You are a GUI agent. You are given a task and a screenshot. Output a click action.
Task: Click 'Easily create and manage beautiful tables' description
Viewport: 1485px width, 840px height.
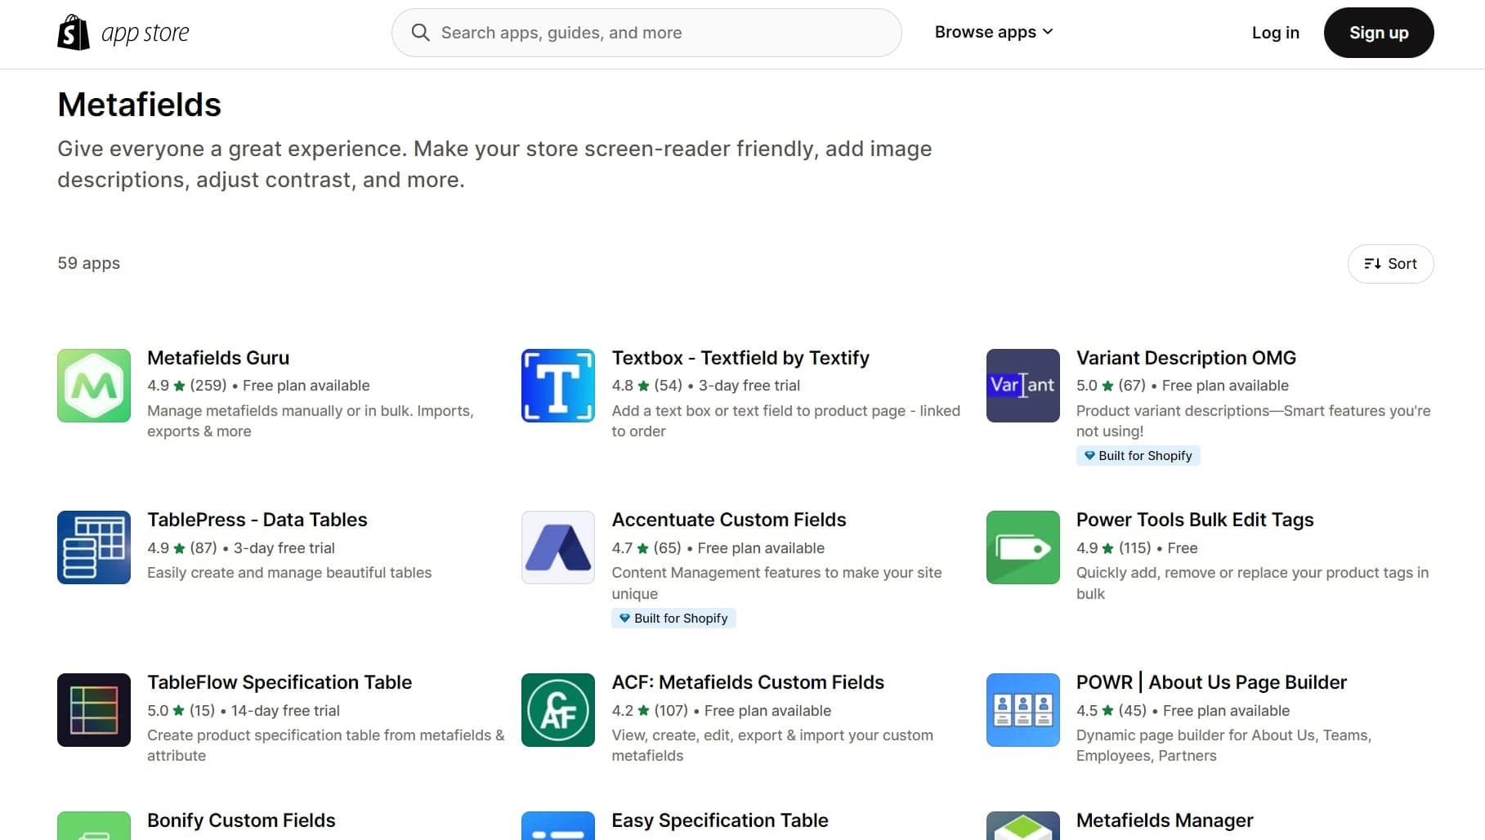point(289,573)
